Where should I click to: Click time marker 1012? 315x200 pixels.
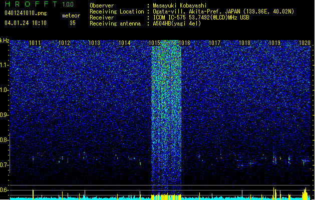click(65, 43)
